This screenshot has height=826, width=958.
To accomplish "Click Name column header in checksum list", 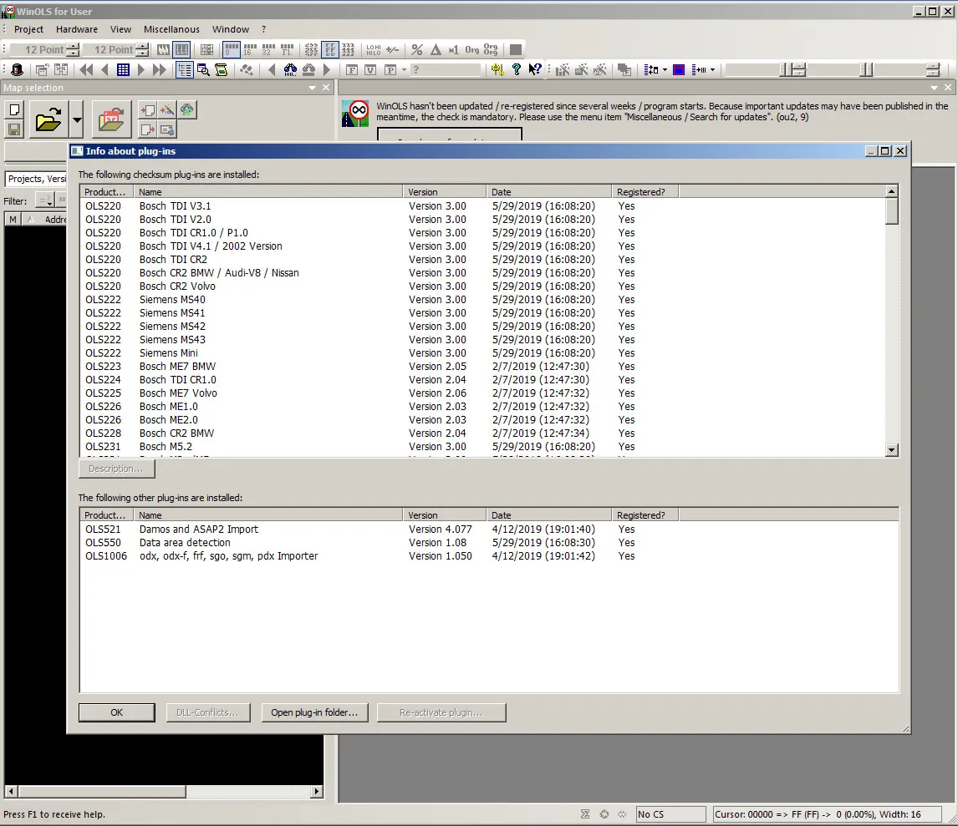I will [268, 192].
